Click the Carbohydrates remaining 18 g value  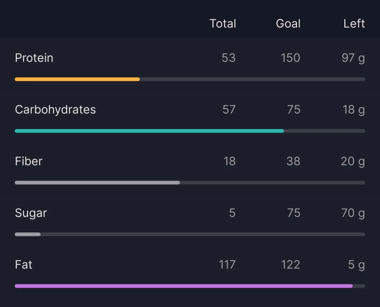354,110
